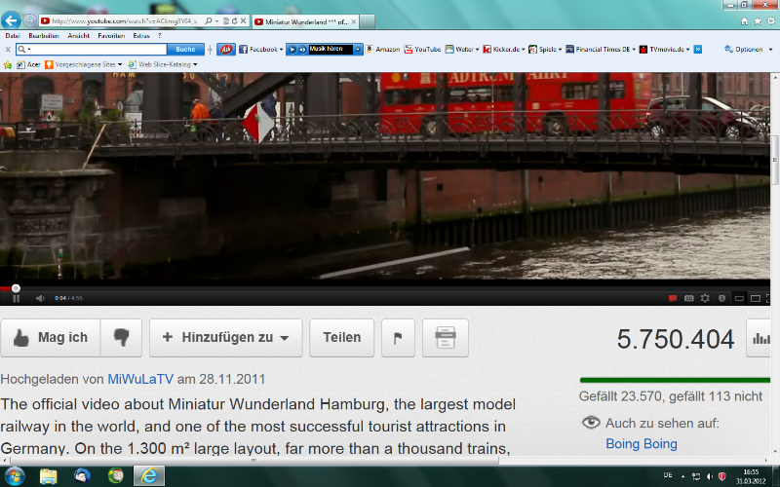This screenshot has height=487, width=780.
Task: Click the video progress bar scrubber
Action: (x=16, y=288)
